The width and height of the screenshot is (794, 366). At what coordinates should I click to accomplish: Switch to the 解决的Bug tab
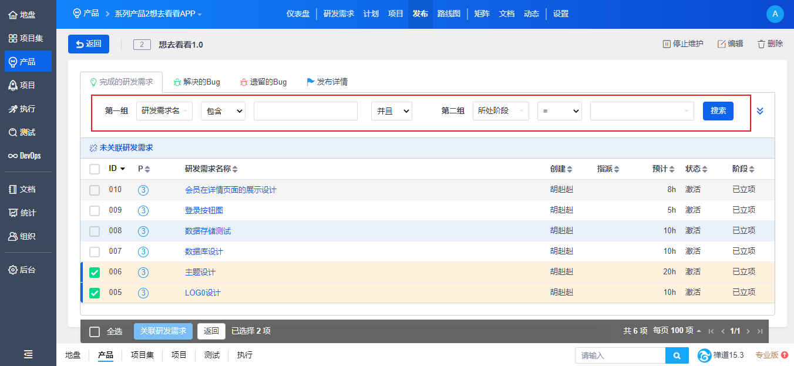[x=196, y=82]
